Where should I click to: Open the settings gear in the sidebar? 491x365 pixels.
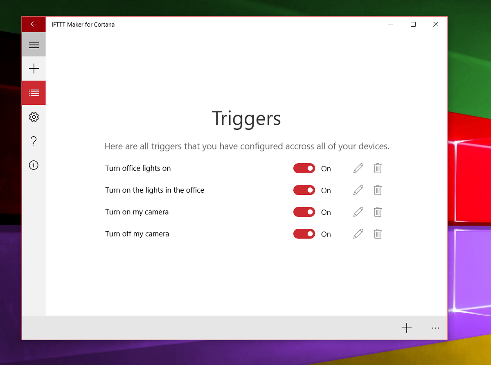[x=34, y=117]
